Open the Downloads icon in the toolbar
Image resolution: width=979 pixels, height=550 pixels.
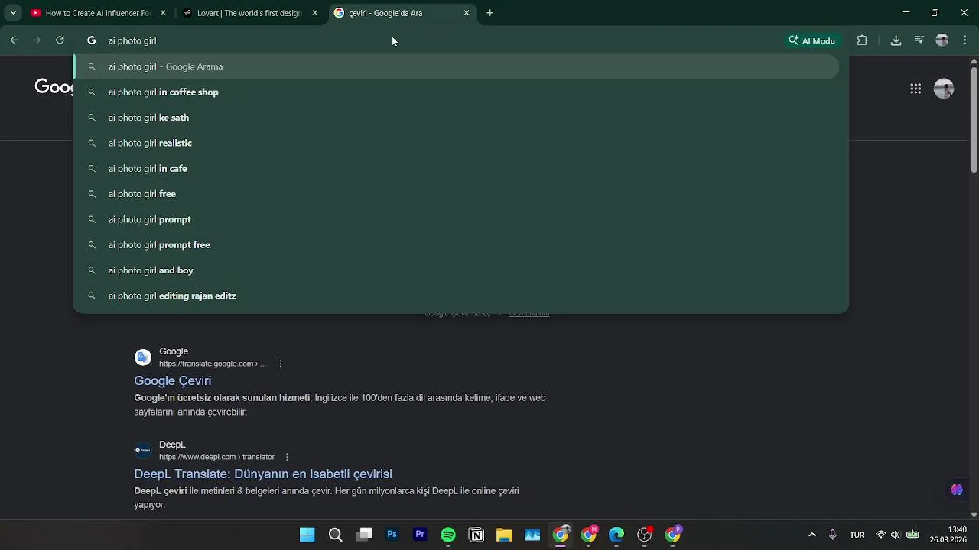click(x=896, y=40)
